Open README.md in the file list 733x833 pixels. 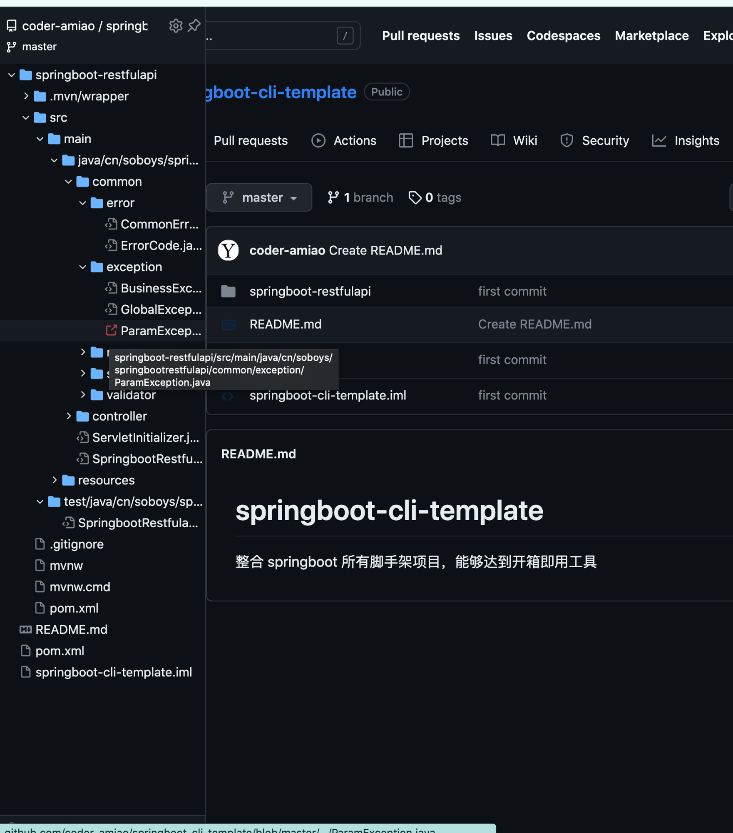coord(286,324)
